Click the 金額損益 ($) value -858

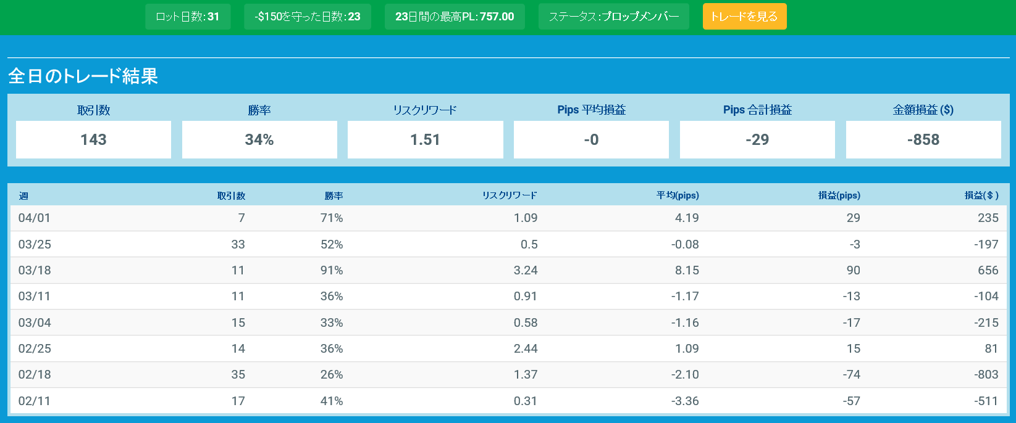[923, 139]
